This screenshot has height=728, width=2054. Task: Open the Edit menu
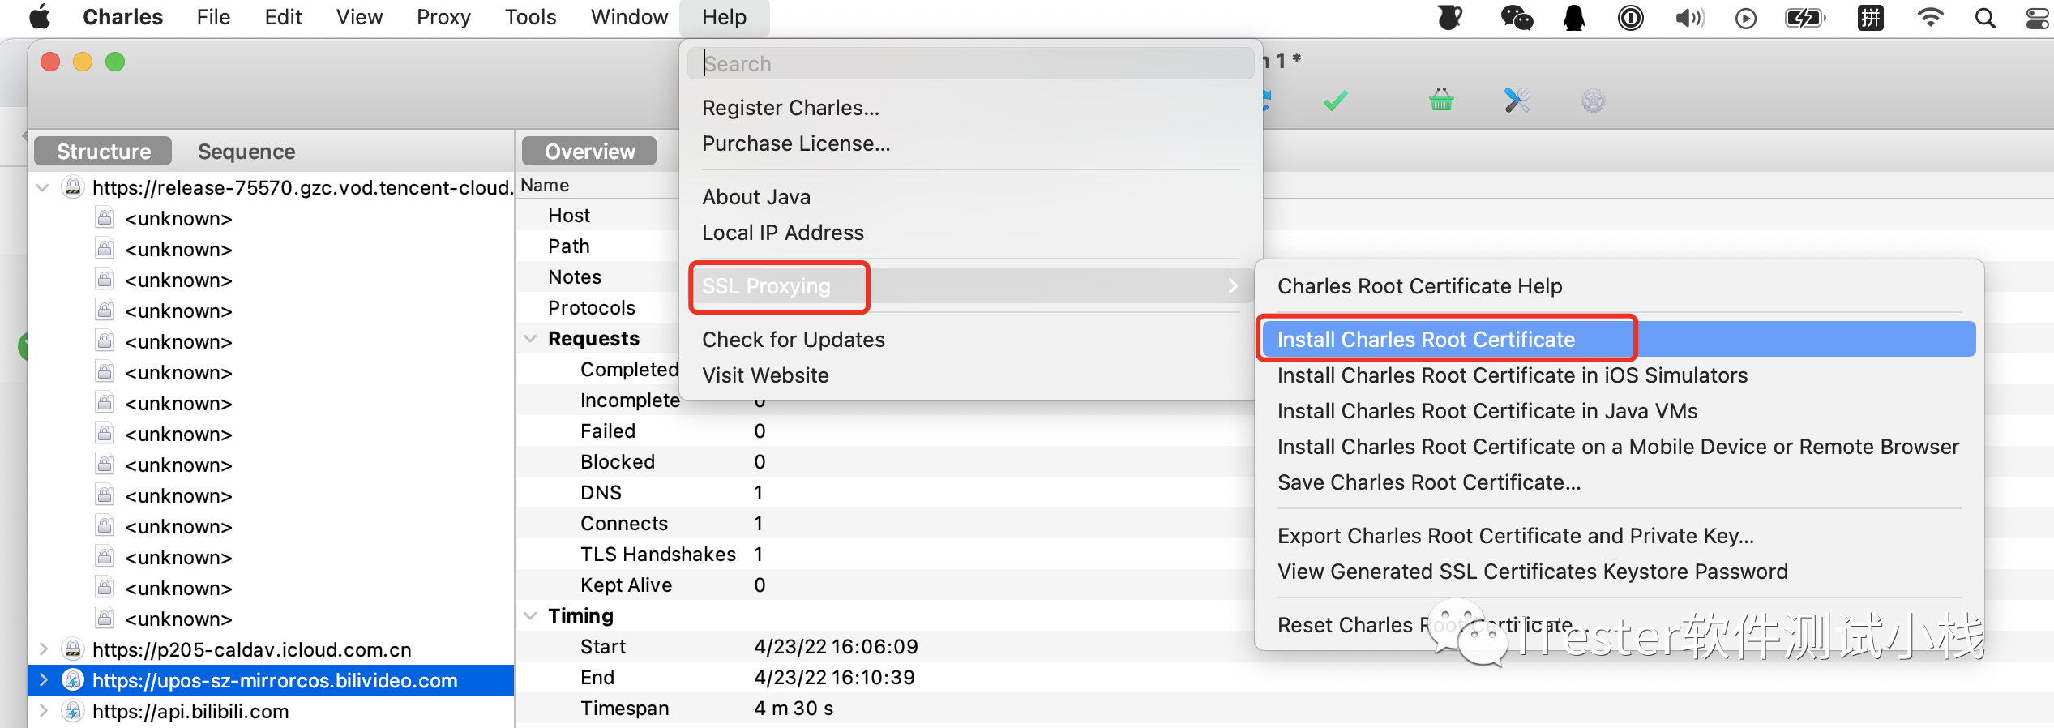283,17
